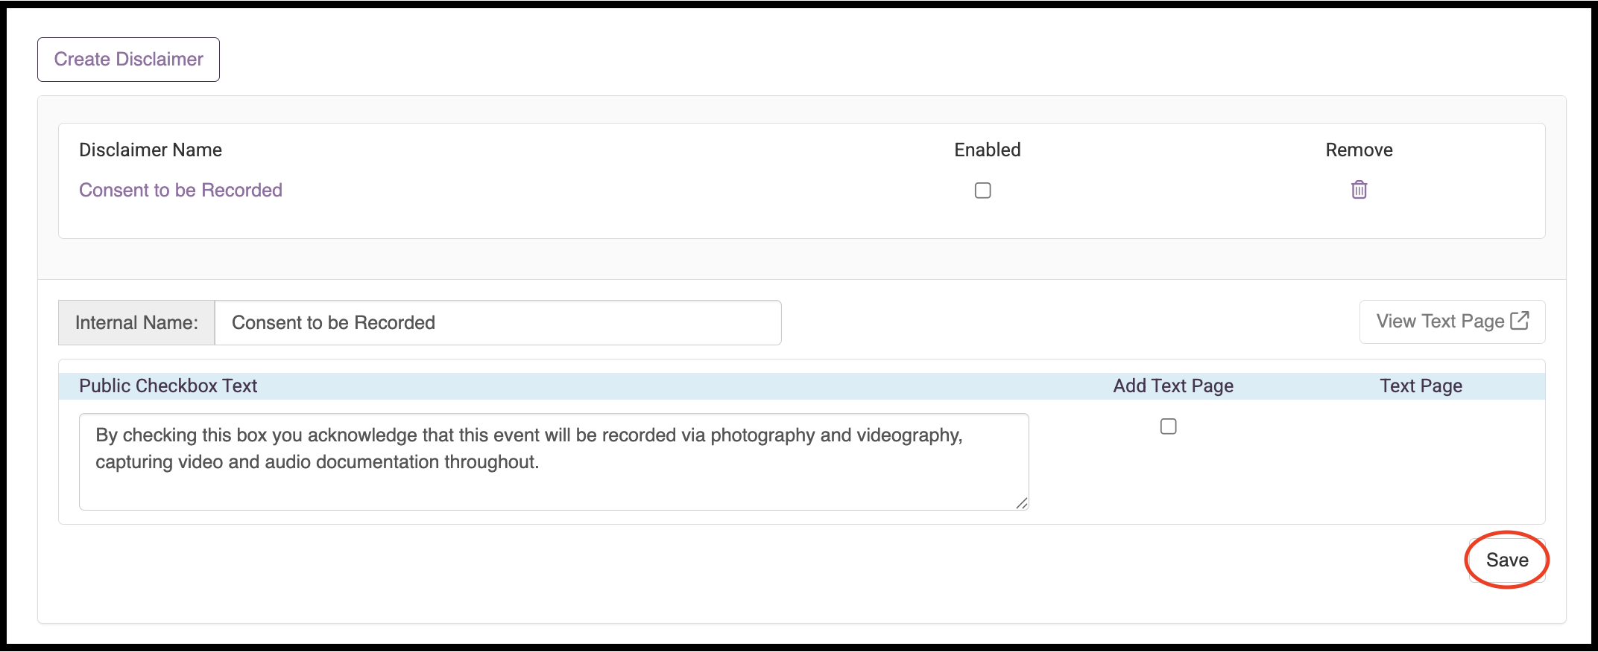The width and height of the screenshot is (1598, 652).
Task: Grab the textarea resize handle corner
Action: point(1022,503)
